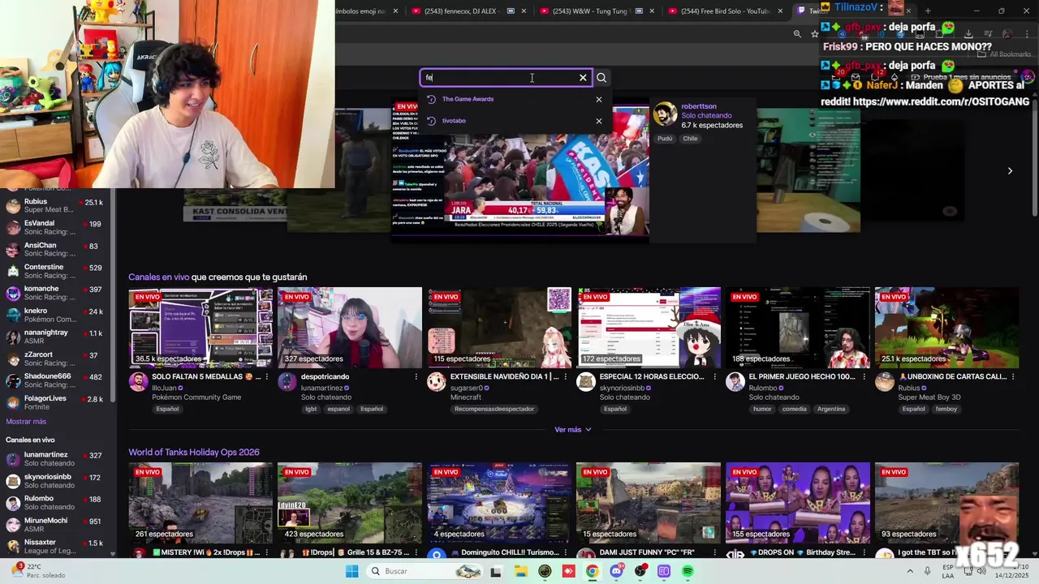Advance featured carousel with right arrow

(x=1010, y=171)
